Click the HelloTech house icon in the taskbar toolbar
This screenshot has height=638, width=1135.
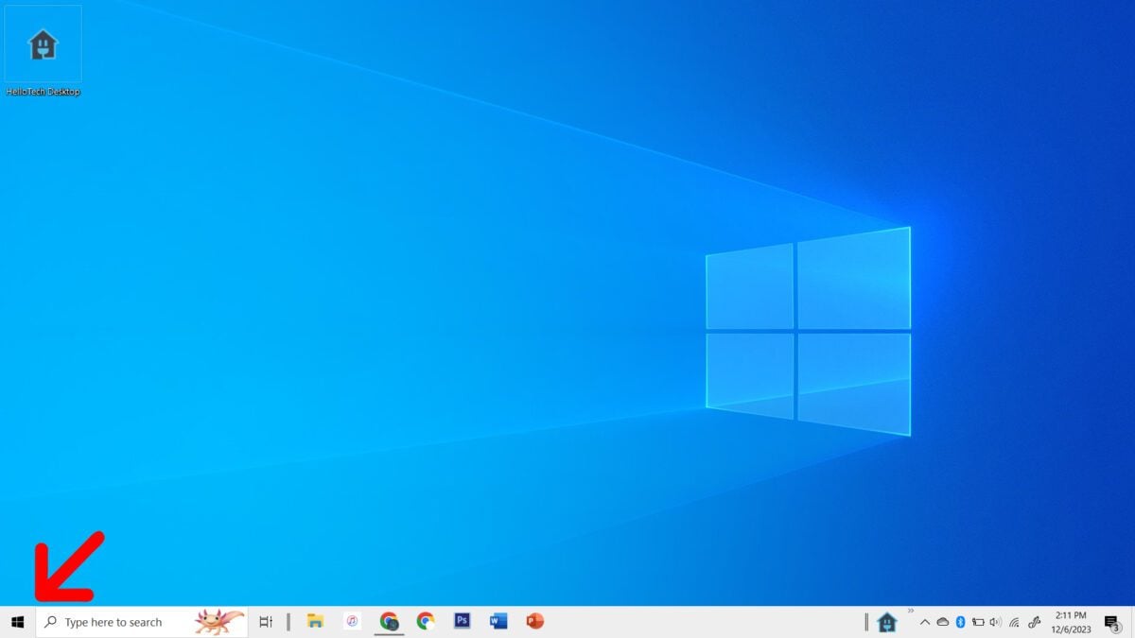pos(886,622)
